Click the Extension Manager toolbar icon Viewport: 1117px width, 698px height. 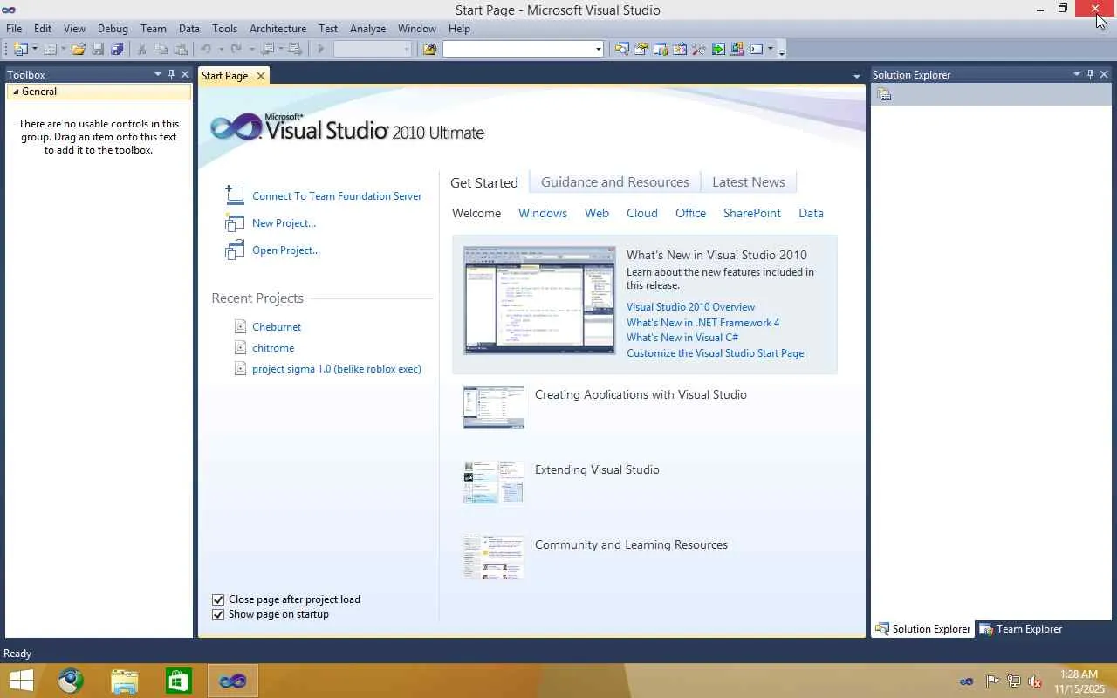737,50
